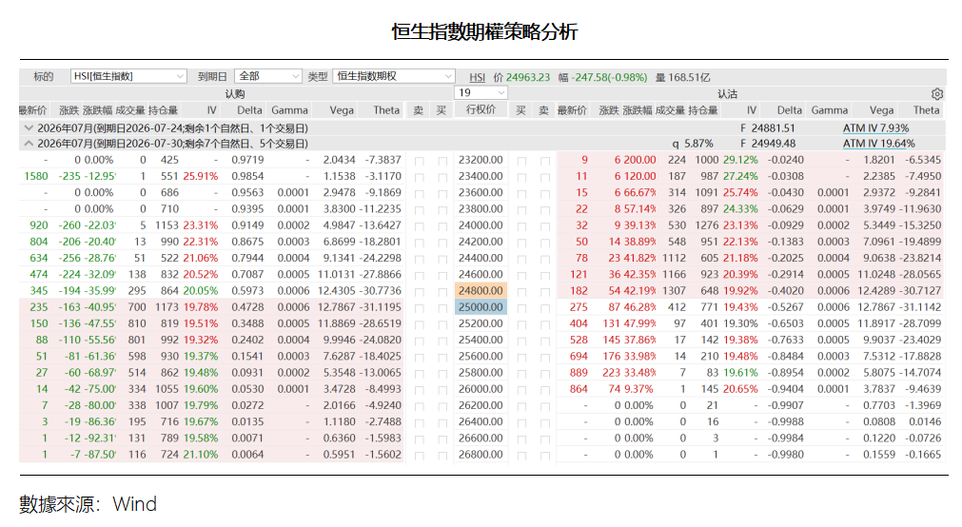Open the 到期日 全部 dropdown

pyautogui.click(x=268, y=76)
